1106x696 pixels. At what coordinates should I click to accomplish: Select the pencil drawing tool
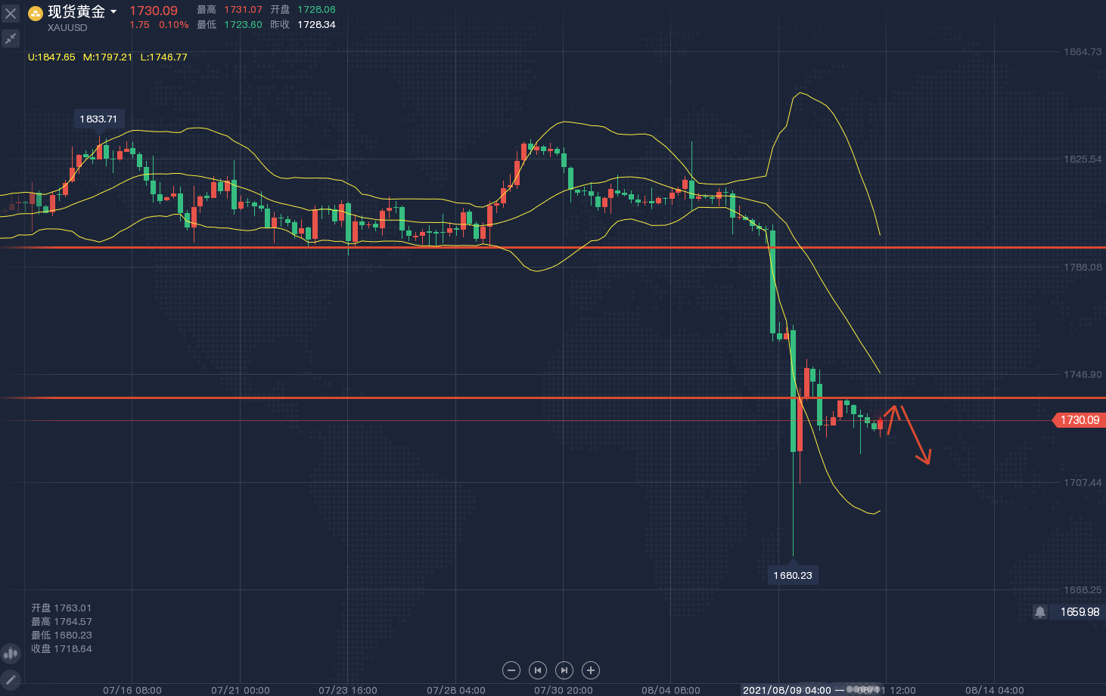[11, 679]
